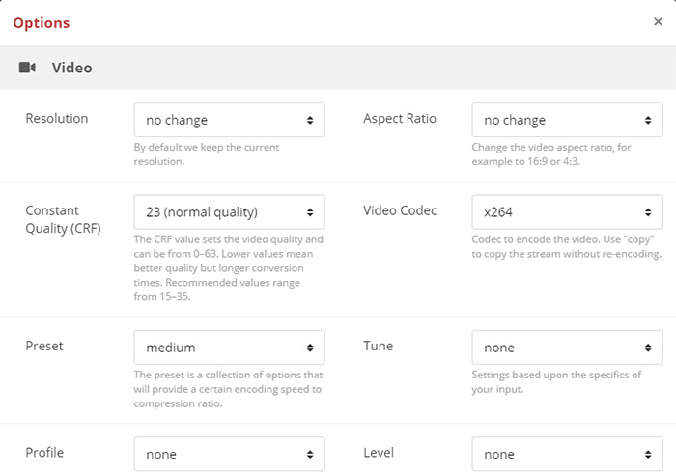
Task: Click the Video Codec label
Action: click(400, 210)
